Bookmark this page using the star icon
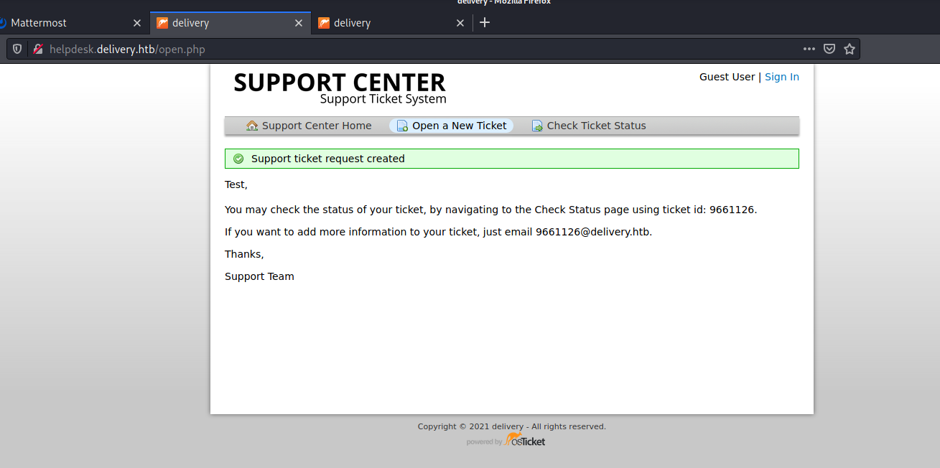Screen dimensions: 940x468 [850, 48]
